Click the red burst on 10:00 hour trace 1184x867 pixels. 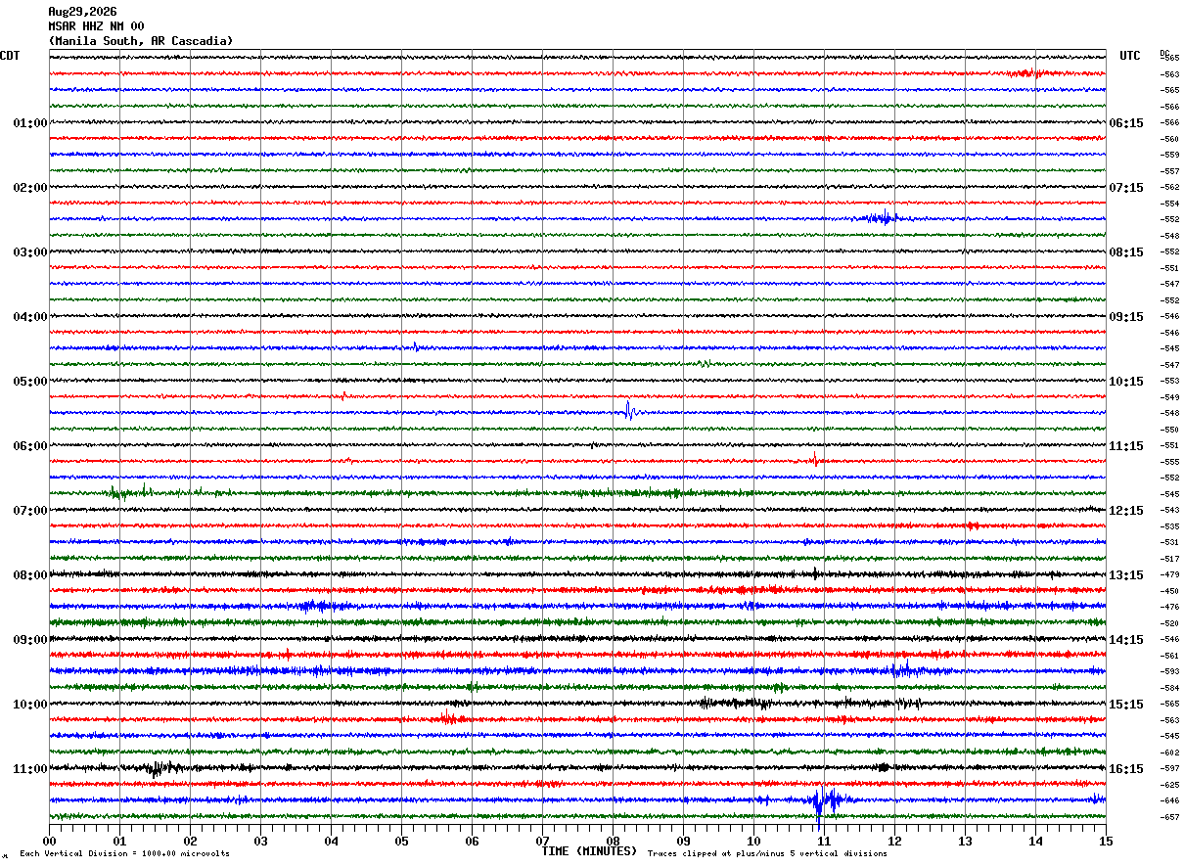click(450, 718)
